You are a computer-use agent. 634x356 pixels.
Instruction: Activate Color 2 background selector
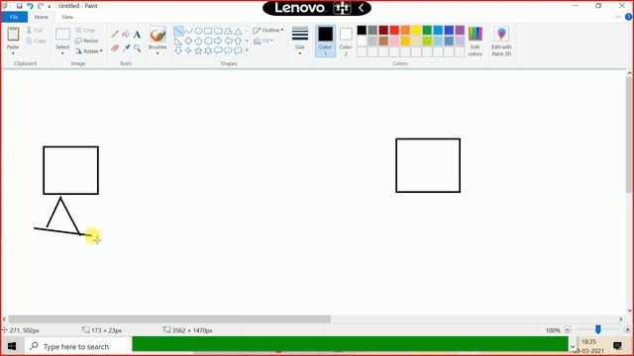click(x=346, y=42)
